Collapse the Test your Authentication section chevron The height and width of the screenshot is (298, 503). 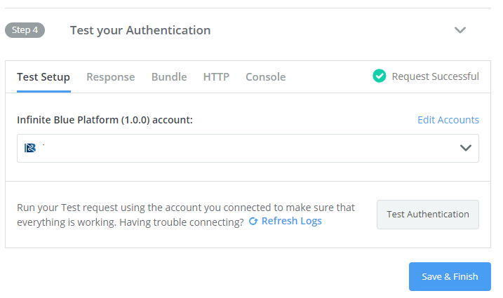pyautogui.click(x=460, y=30)
